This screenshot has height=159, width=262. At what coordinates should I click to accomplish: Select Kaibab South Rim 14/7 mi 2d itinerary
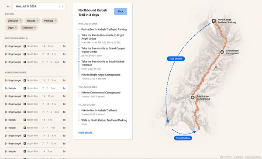(x=35, y=151)
